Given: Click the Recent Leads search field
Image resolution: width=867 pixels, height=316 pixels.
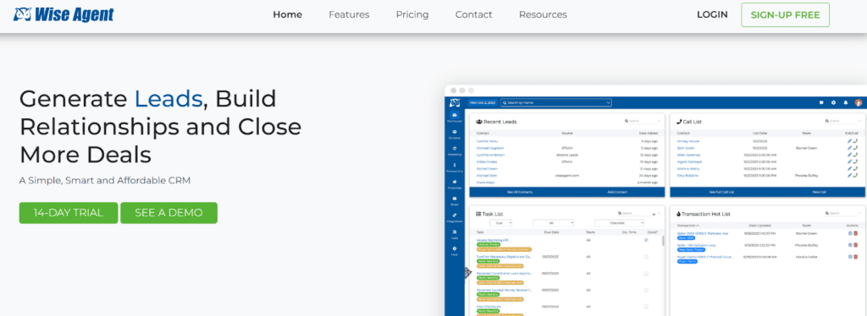Looking at the screenshot, I should [642, 121].
